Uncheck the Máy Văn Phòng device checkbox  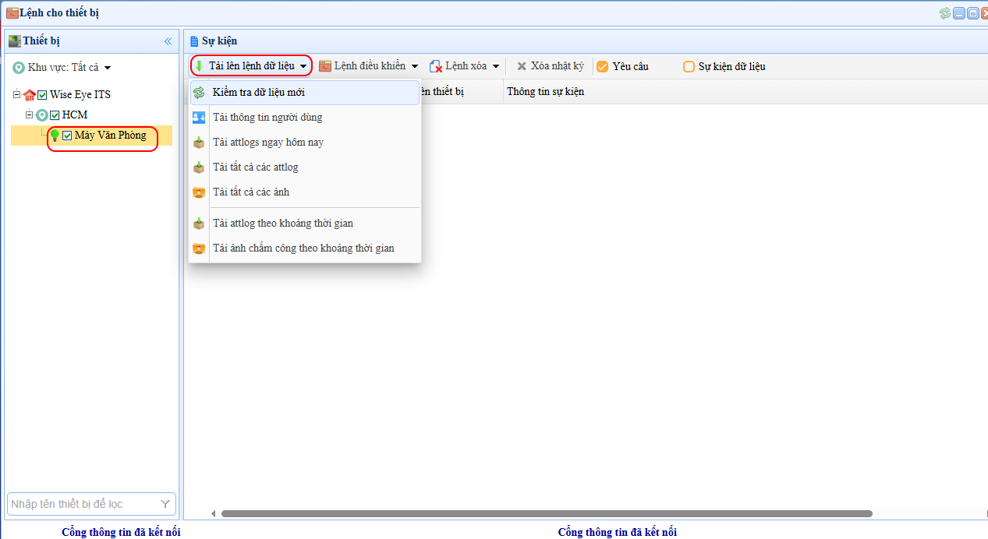[67, 136]
